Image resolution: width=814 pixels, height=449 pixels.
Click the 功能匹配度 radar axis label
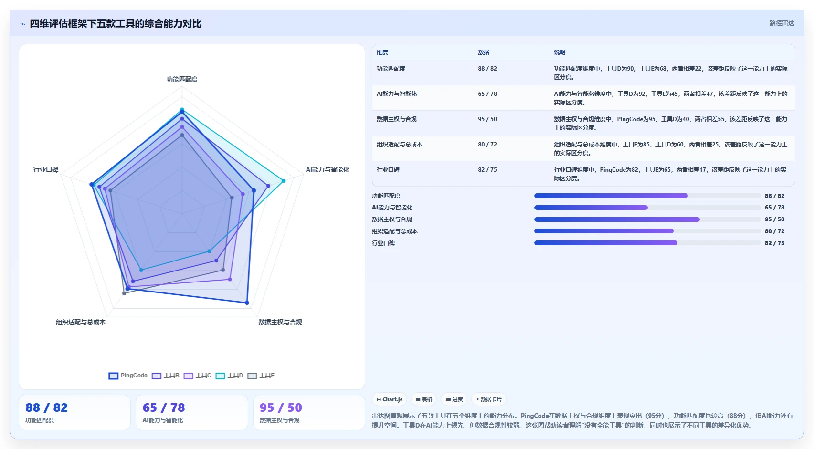(x=182, y=79)
